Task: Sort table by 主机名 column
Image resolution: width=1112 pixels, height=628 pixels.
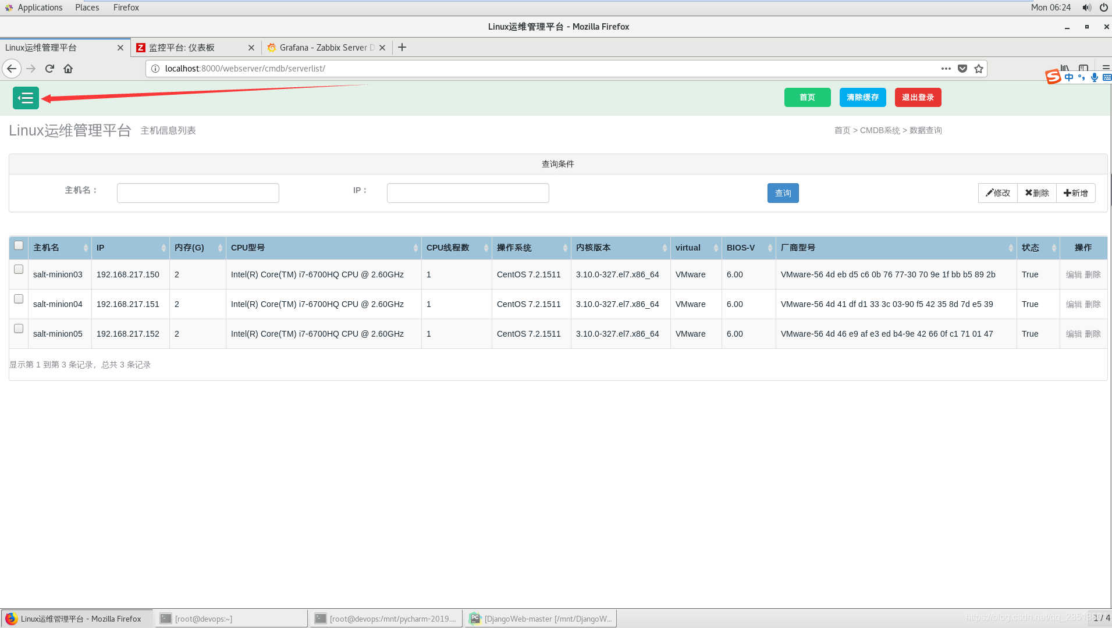Action: point(58,248)
